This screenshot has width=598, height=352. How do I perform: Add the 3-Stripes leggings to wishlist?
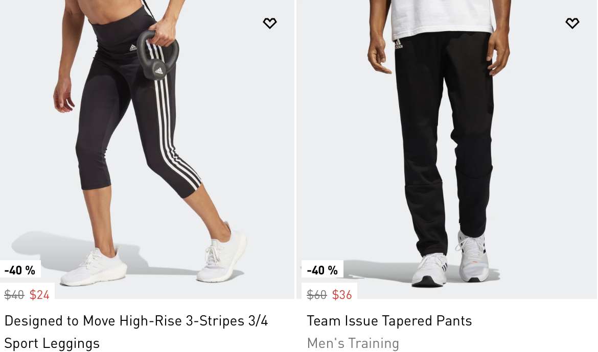[x=270, y=23]
